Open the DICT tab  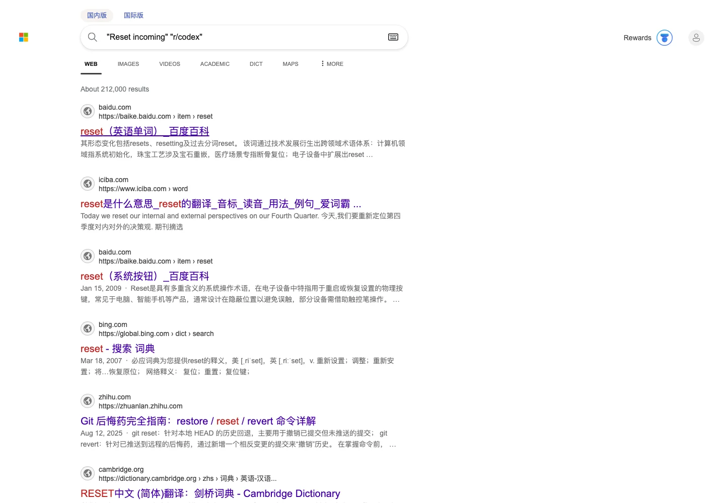point(256,64)
